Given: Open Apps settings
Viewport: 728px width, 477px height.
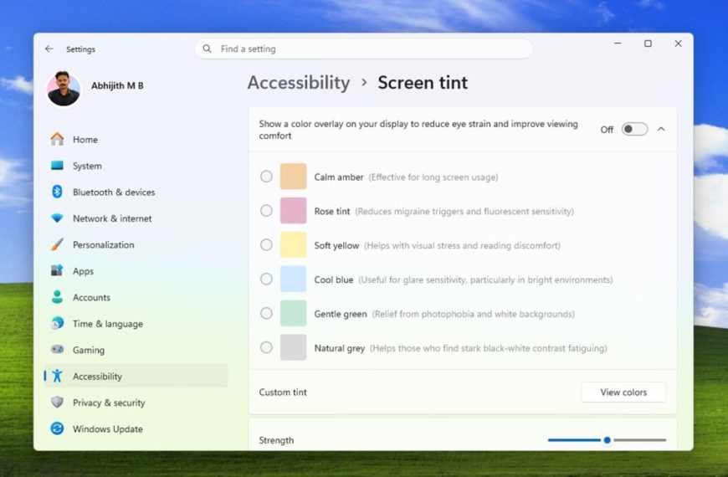Looking at the screenshot, I should click(x=136, y=271).
